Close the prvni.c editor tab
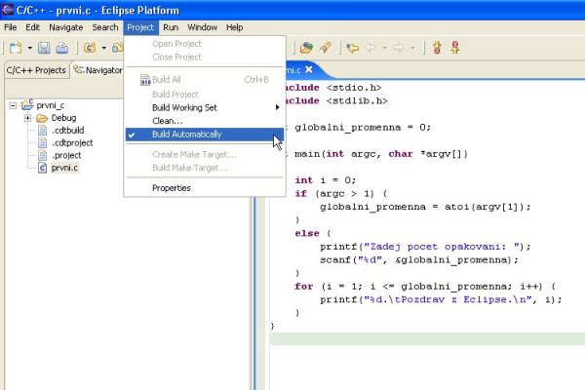Screen dimensions: 585x390 [x=309, y=69]
